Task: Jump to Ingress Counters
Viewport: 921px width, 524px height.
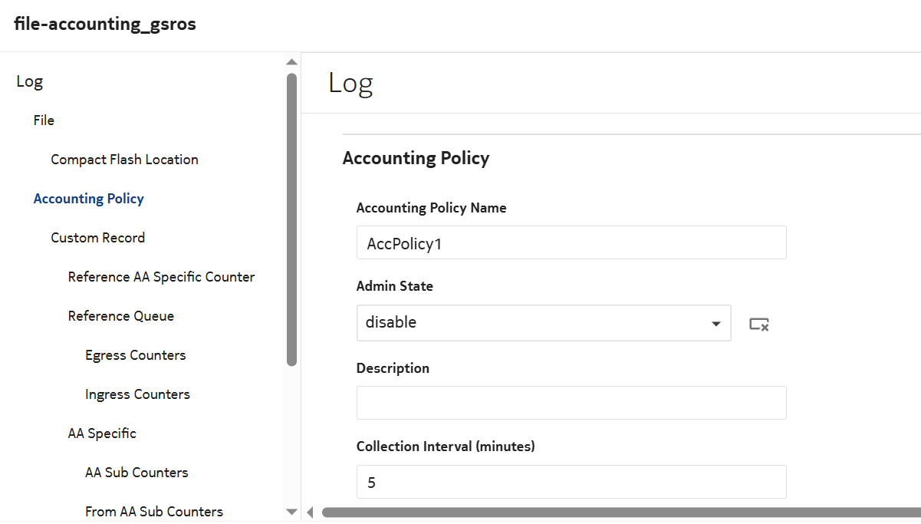Action: 137,394
